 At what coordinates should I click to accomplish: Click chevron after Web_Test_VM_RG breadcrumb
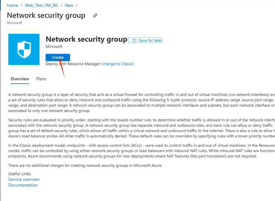pos(61,6)
